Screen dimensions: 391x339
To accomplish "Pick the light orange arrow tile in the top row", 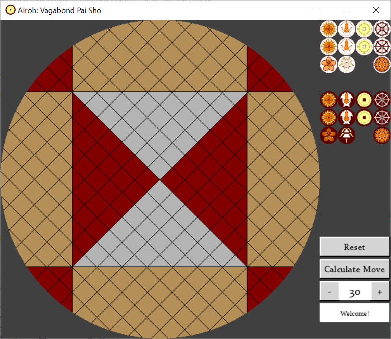I will [x=346, y=29].
